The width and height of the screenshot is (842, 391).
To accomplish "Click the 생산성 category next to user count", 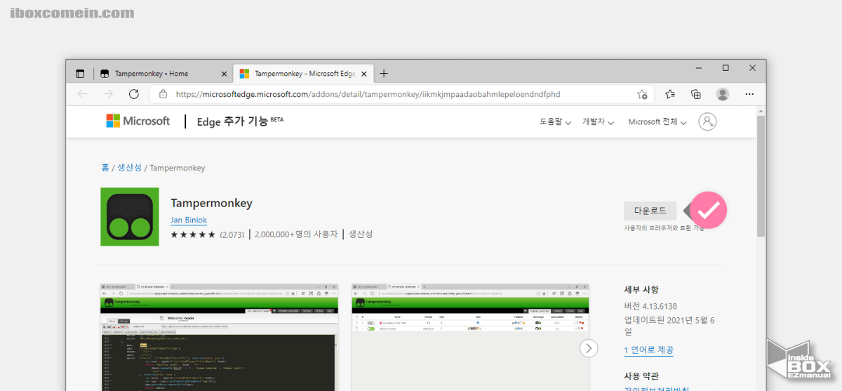I will pos(361,234).
